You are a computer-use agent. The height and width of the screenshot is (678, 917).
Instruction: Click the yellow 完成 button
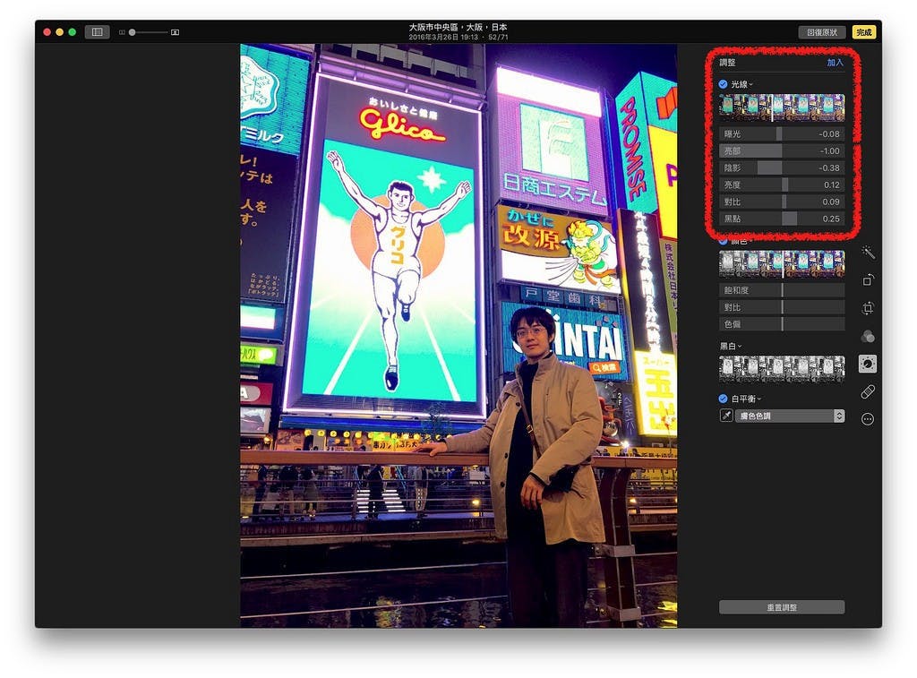(864, 32)
